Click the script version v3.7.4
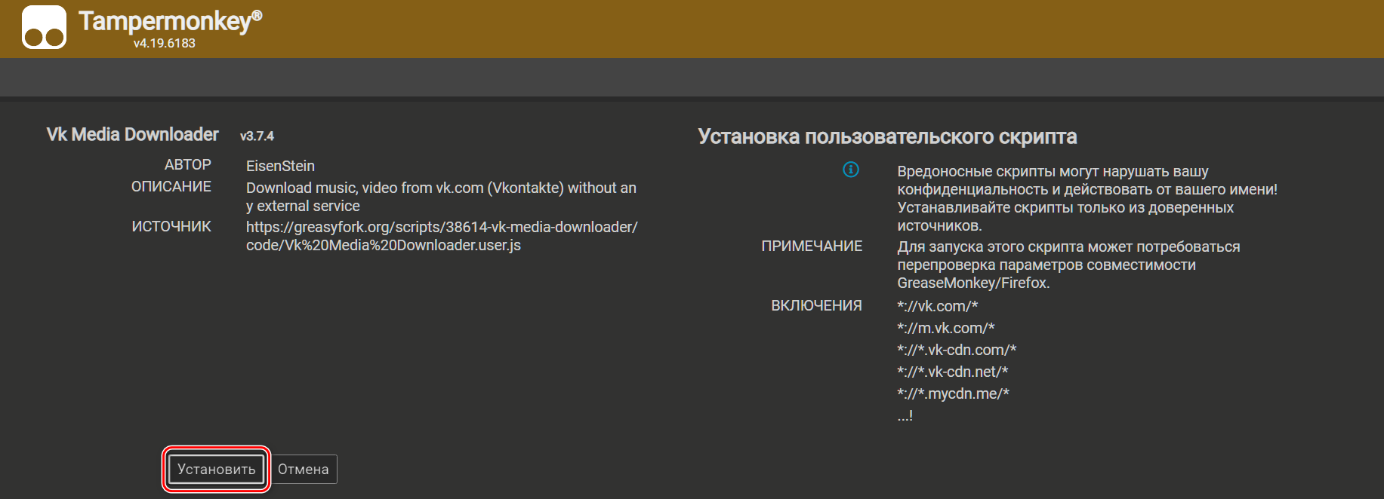 point(257,136)
